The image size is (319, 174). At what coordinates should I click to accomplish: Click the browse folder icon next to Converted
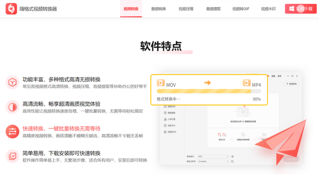232,162
